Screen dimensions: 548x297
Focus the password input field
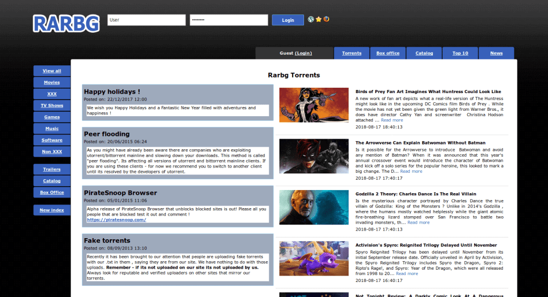click(229, 20)
